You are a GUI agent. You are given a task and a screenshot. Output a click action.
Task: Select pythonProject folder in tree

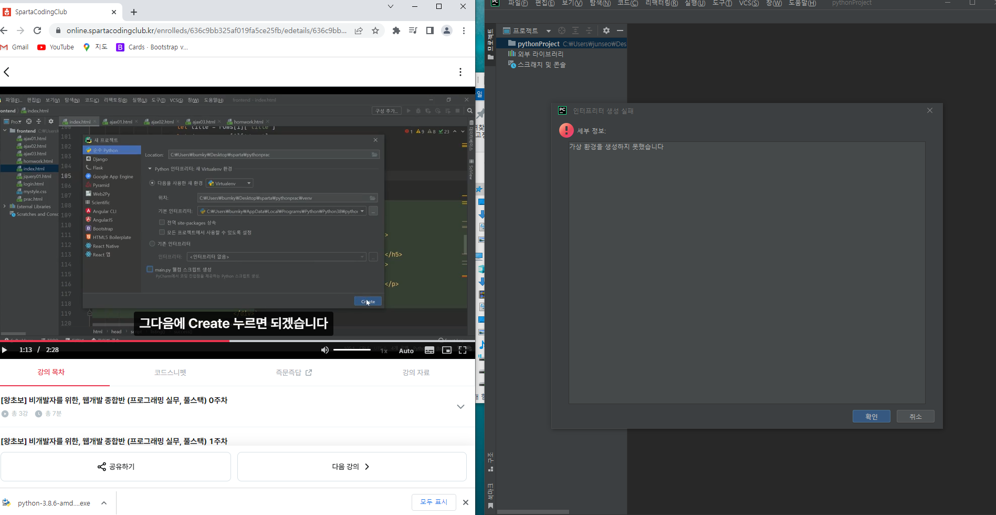pyautogui.click(x=561, y=44)
